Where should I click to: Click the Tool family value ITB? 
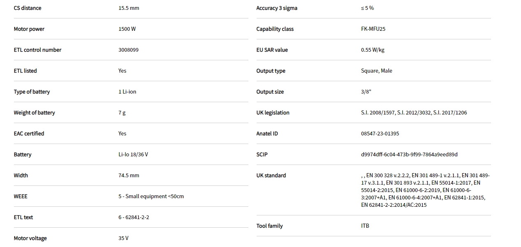point(365,226)
